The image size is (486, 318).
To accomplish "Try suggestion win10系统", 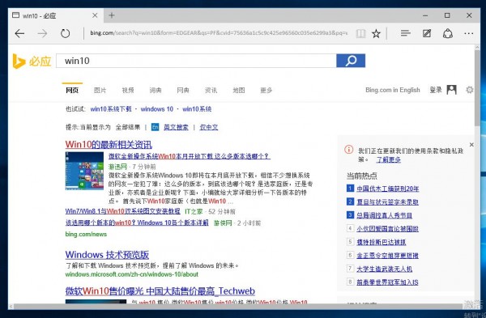I will tap(197, 109).
